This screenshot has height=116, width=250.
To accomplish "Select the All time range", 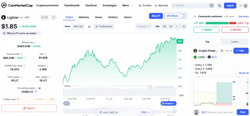I will 171,26.
